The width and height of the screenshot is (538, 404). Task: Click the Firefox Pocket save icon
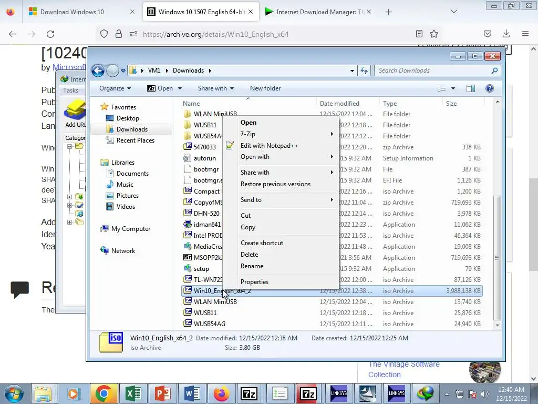coord(487,34)
